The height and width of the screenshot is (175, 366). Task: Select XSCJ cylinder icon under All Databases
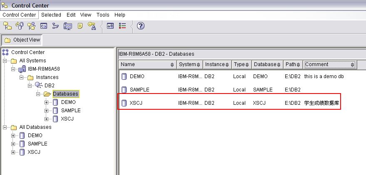[22, 152]
